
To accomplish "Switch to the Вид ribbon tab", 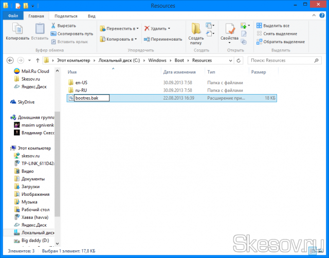I will tap(92, 16).
